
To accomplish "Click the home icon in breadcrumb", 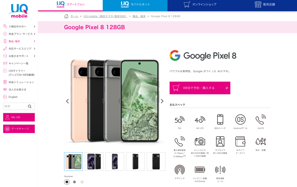I will pyautogui.click(x=66, y=17).
